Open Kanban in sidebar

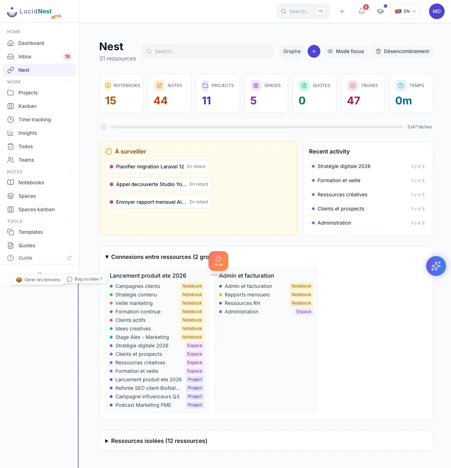click(39, 106)
